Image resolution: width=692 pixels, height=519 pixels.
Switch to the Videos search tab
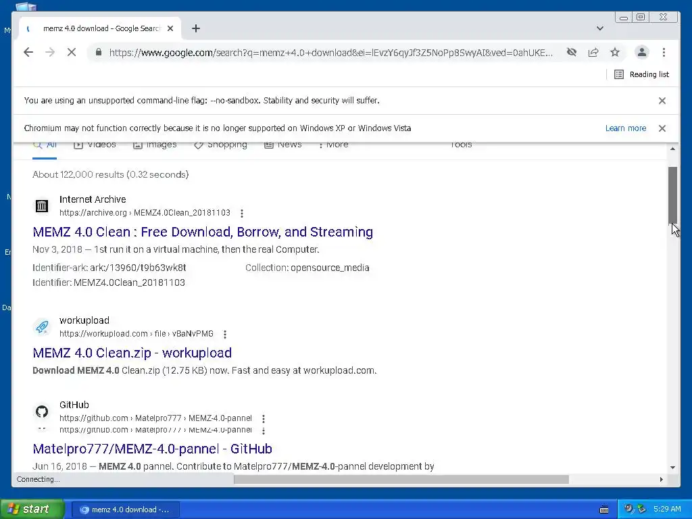95,145
